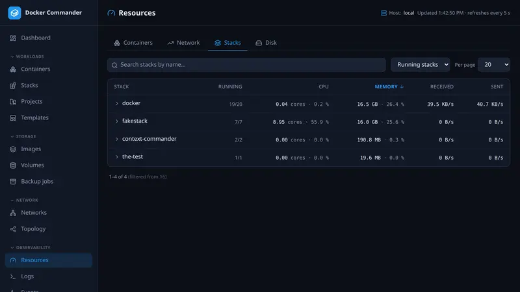Click the Networks sidebar icon
The image size is (520, 292).
tap(13, 213)
